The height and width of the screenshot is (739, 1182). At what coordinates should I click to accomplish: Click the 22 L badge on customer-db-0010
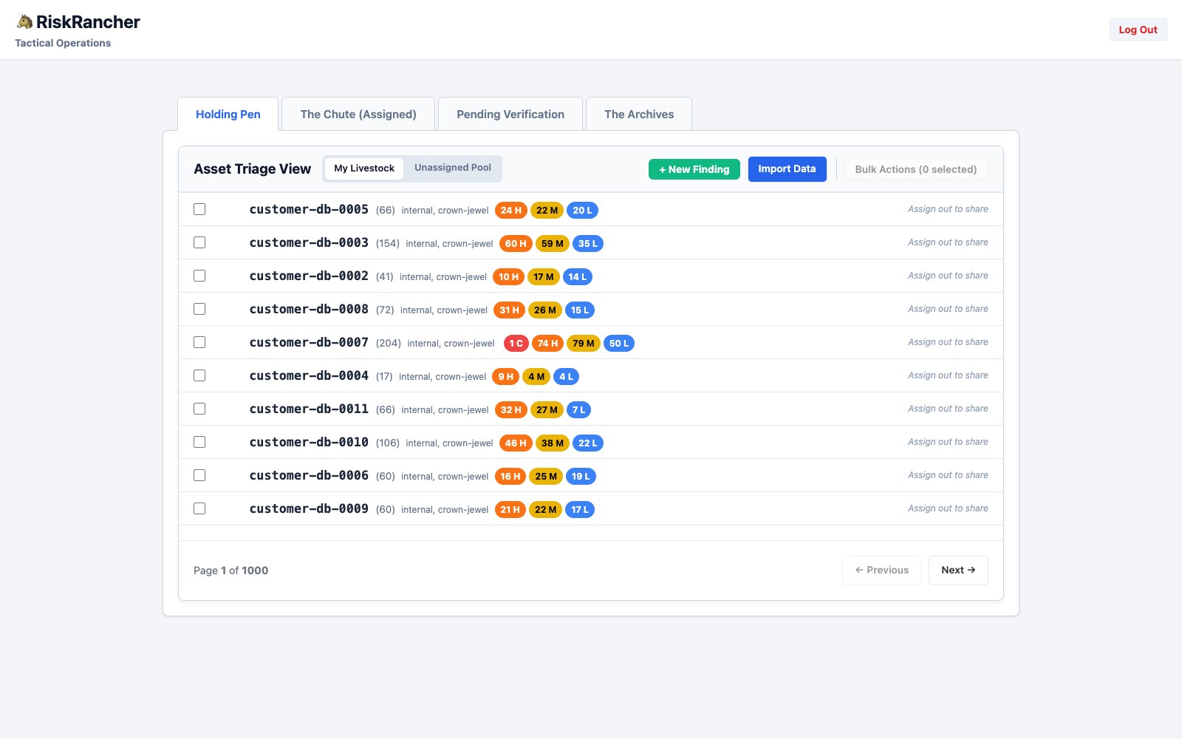[x=588, y=443]
